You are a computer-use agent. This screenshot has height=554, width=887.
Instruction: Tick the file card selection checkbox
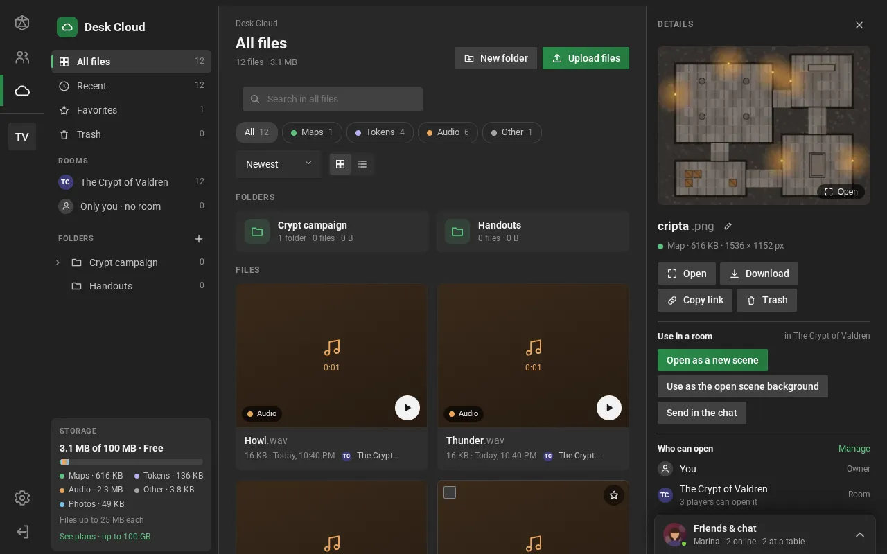pyautogui.click(x=450, y=492)
